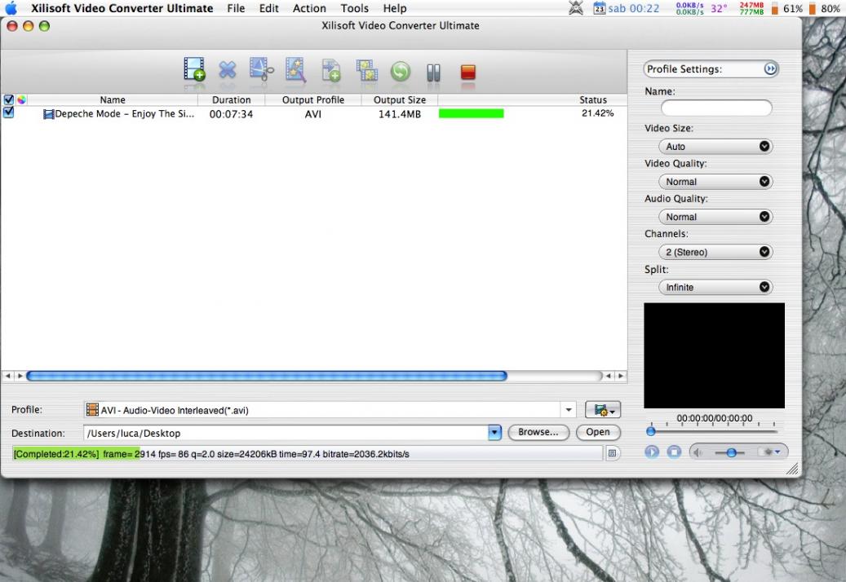This screenshot has height=582, width=846.
Task: Click the Browse... button
Action: pyautogui.click(x=538, y=432)
